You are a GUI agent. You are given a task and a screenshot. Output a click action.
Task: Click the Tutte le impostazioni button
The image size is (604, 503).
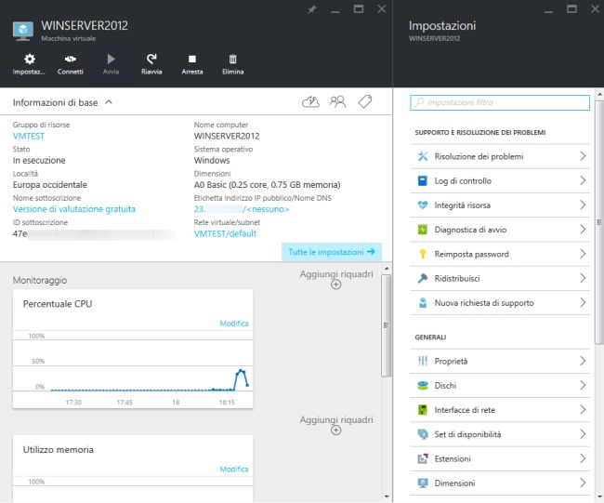click(x=332, y=252)
